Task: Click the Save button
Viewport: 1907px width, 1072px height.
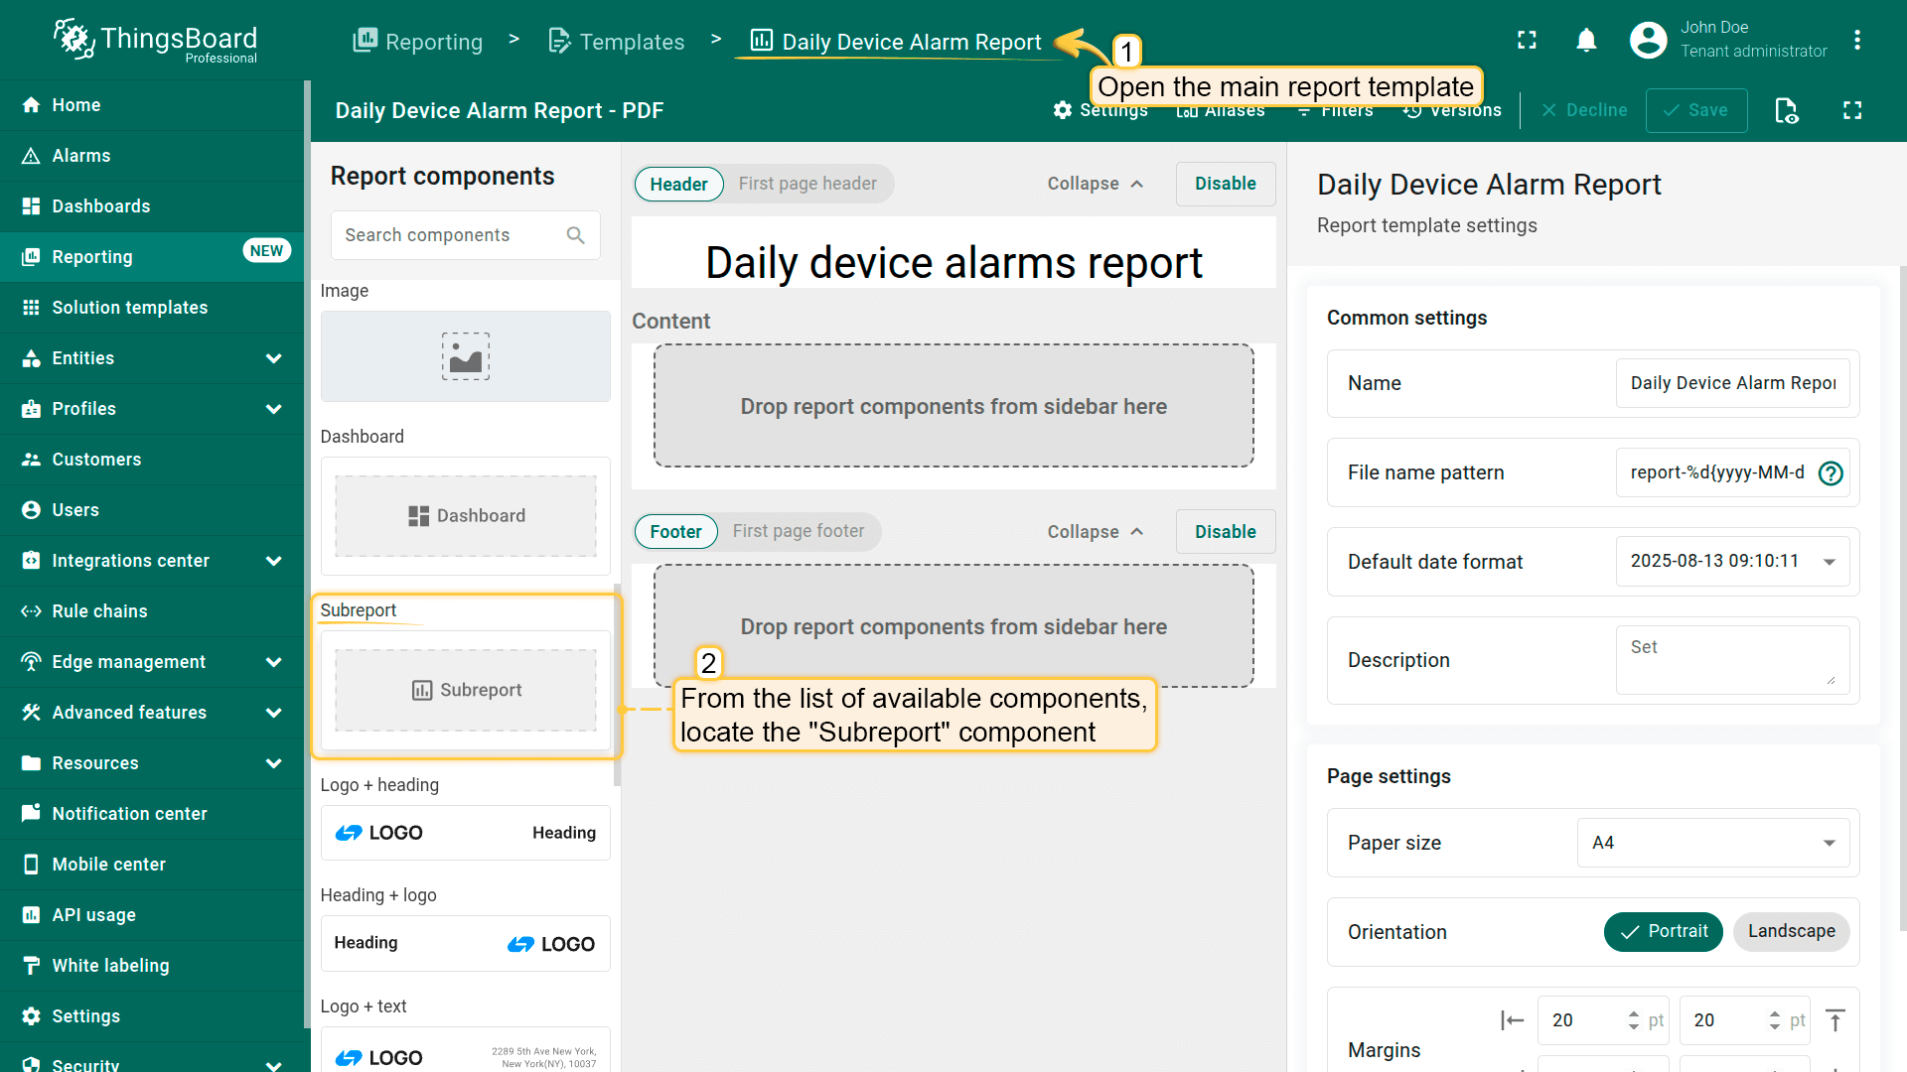Action: 1695,110
